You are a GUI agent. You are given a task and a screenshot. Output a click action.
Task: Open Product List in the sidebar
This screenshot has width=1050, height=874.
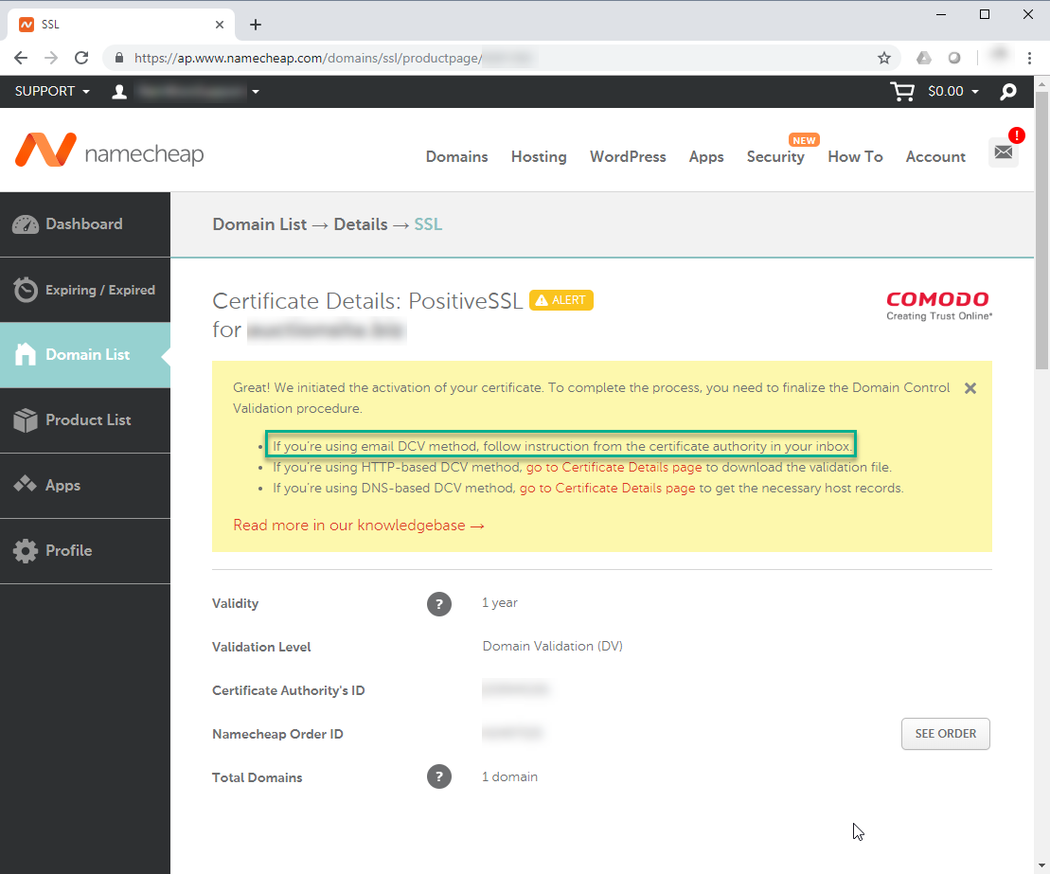(x=85, y=420)
